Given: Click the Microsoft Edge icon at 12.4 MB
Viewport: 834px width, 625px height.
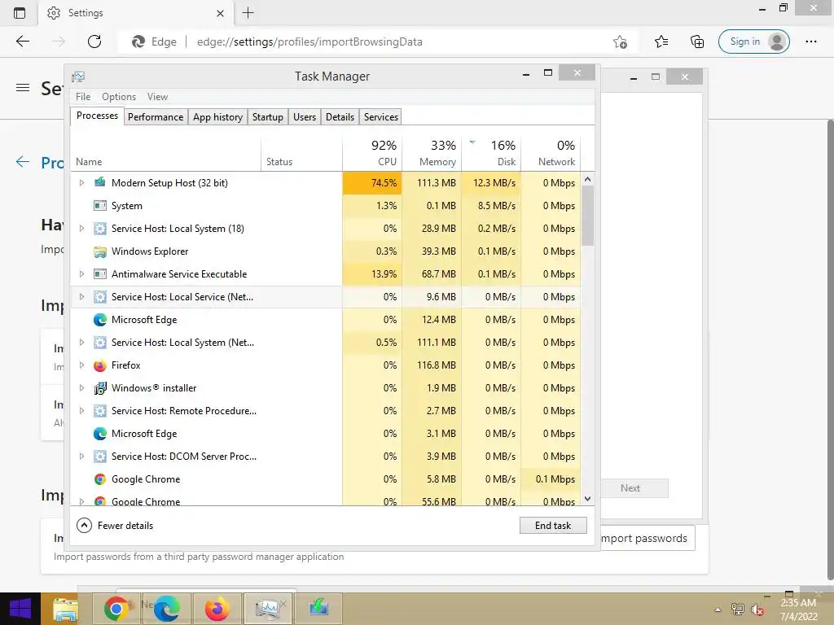Looking at the screenshot, I should [x=100, y=319].
